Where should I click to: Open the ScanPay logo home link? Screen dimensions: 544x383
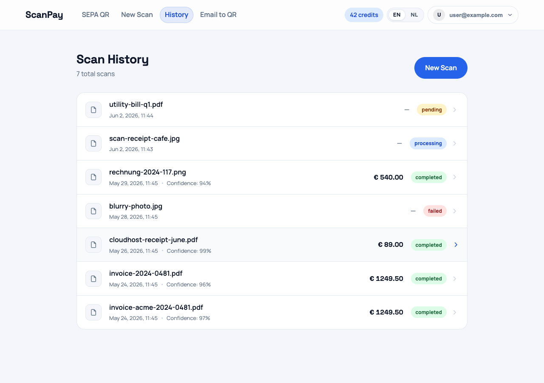[x=44, y=15]
